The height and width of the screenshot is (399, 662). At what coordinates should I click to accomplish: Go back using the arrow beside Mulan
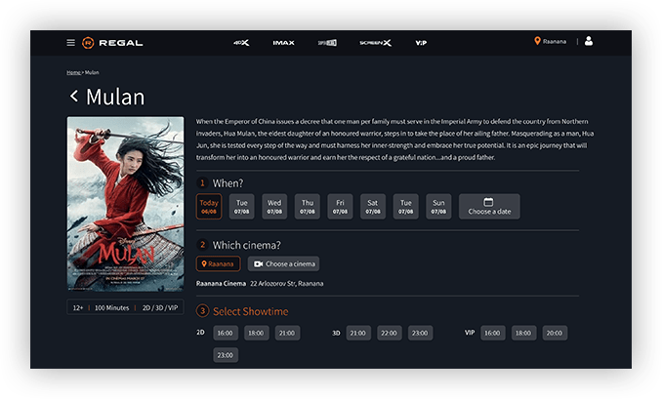tap(74, 96)
